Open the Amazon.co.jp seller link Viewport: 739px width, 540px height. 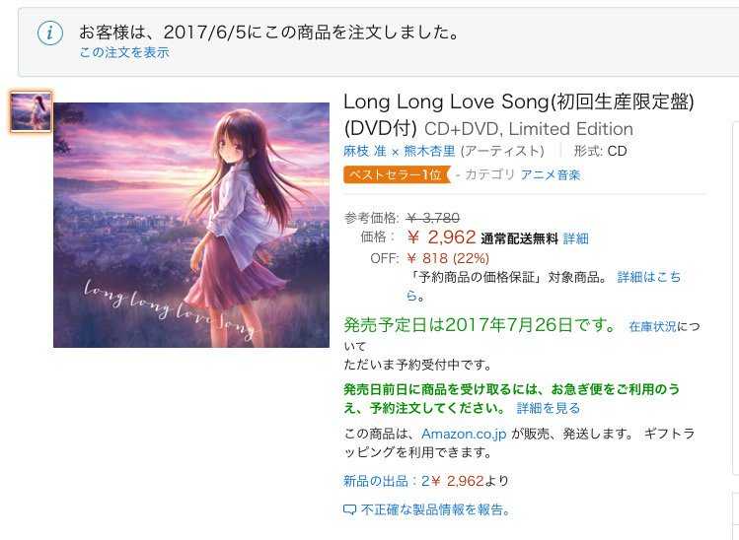[464, 434]
